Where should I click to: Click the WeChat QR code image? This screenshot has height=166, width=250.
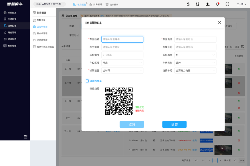(x=119, y=101)
